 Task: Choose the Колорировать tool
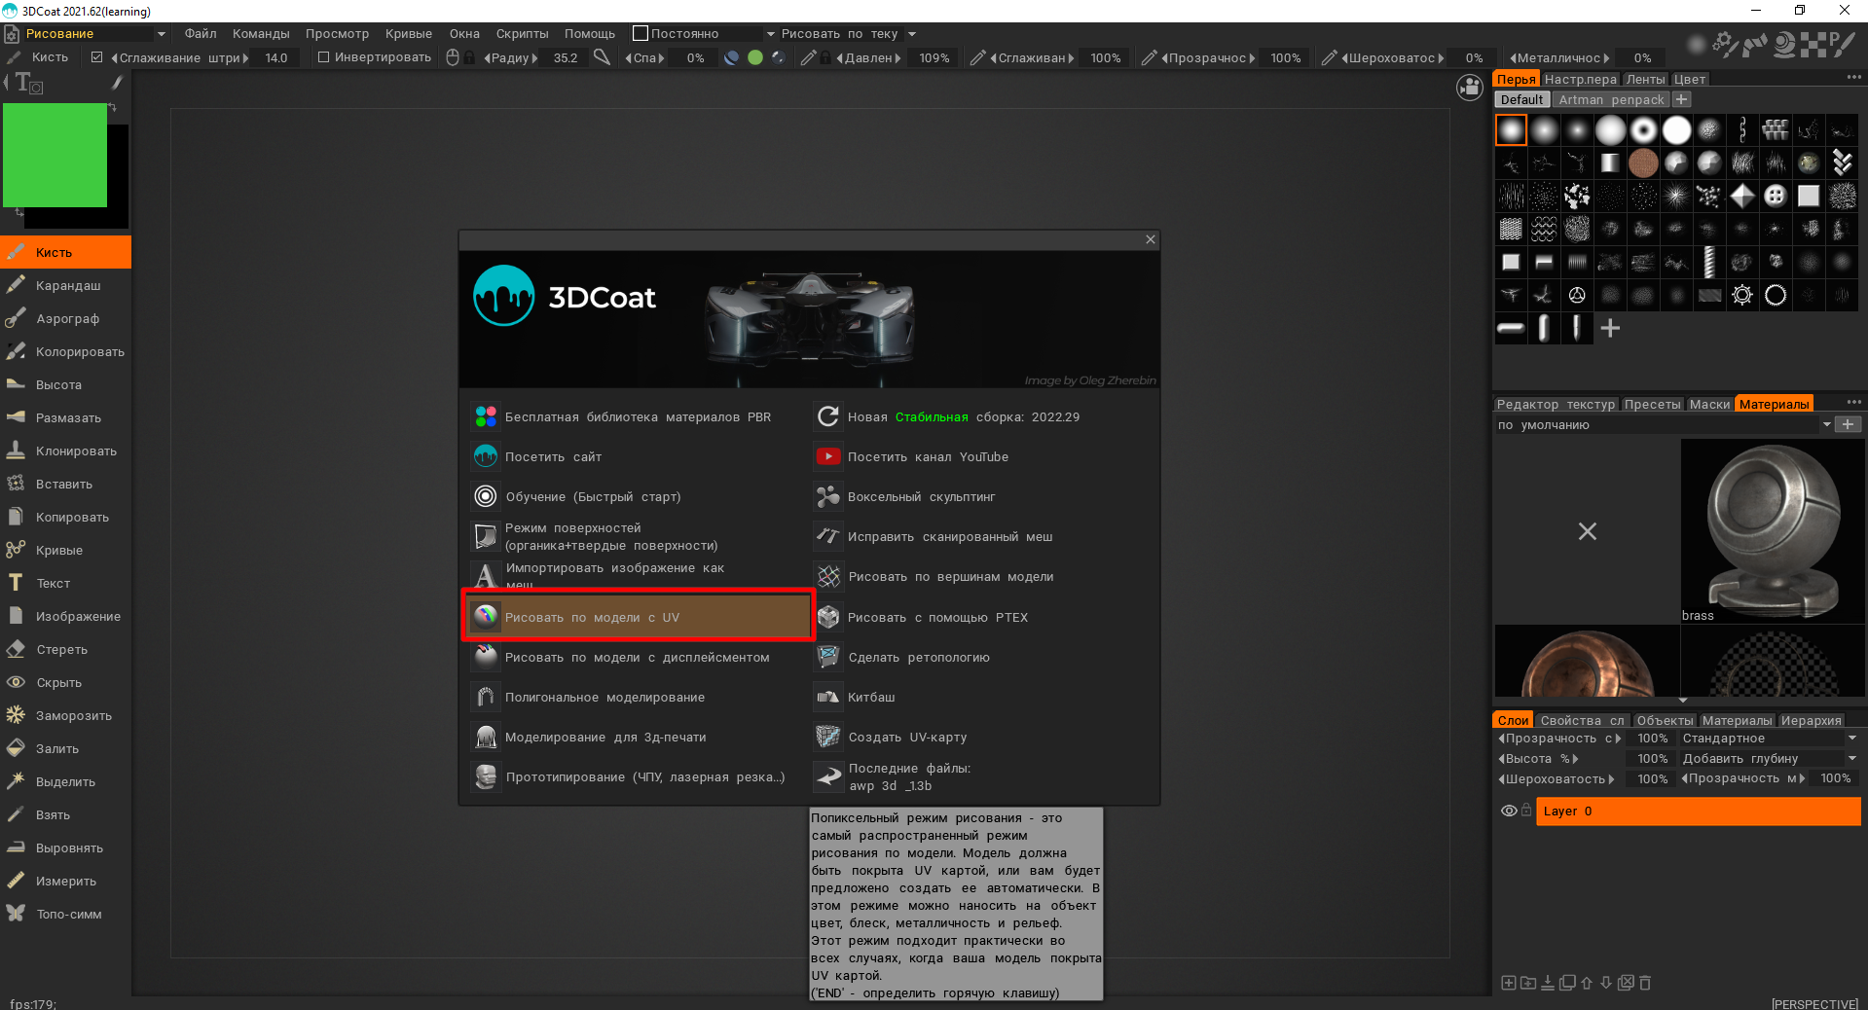[x=66, y=351]
